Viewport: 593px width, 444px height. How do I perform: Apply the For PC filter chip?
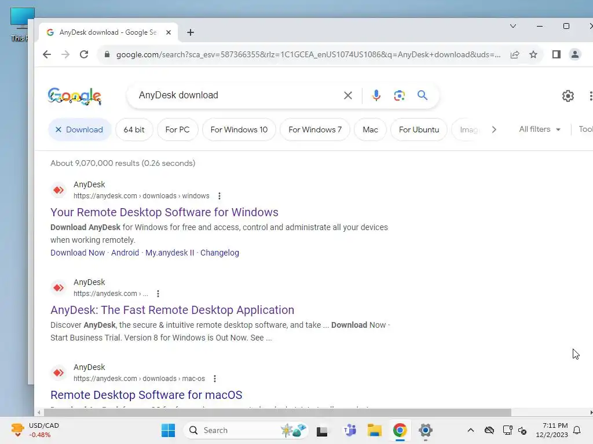pos(177,129)
